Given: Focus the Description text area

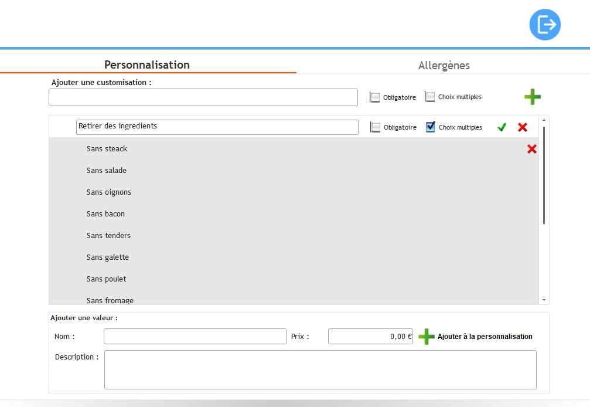Looking at the screenshot, I should pyautogui.click(x=320, y=369).
